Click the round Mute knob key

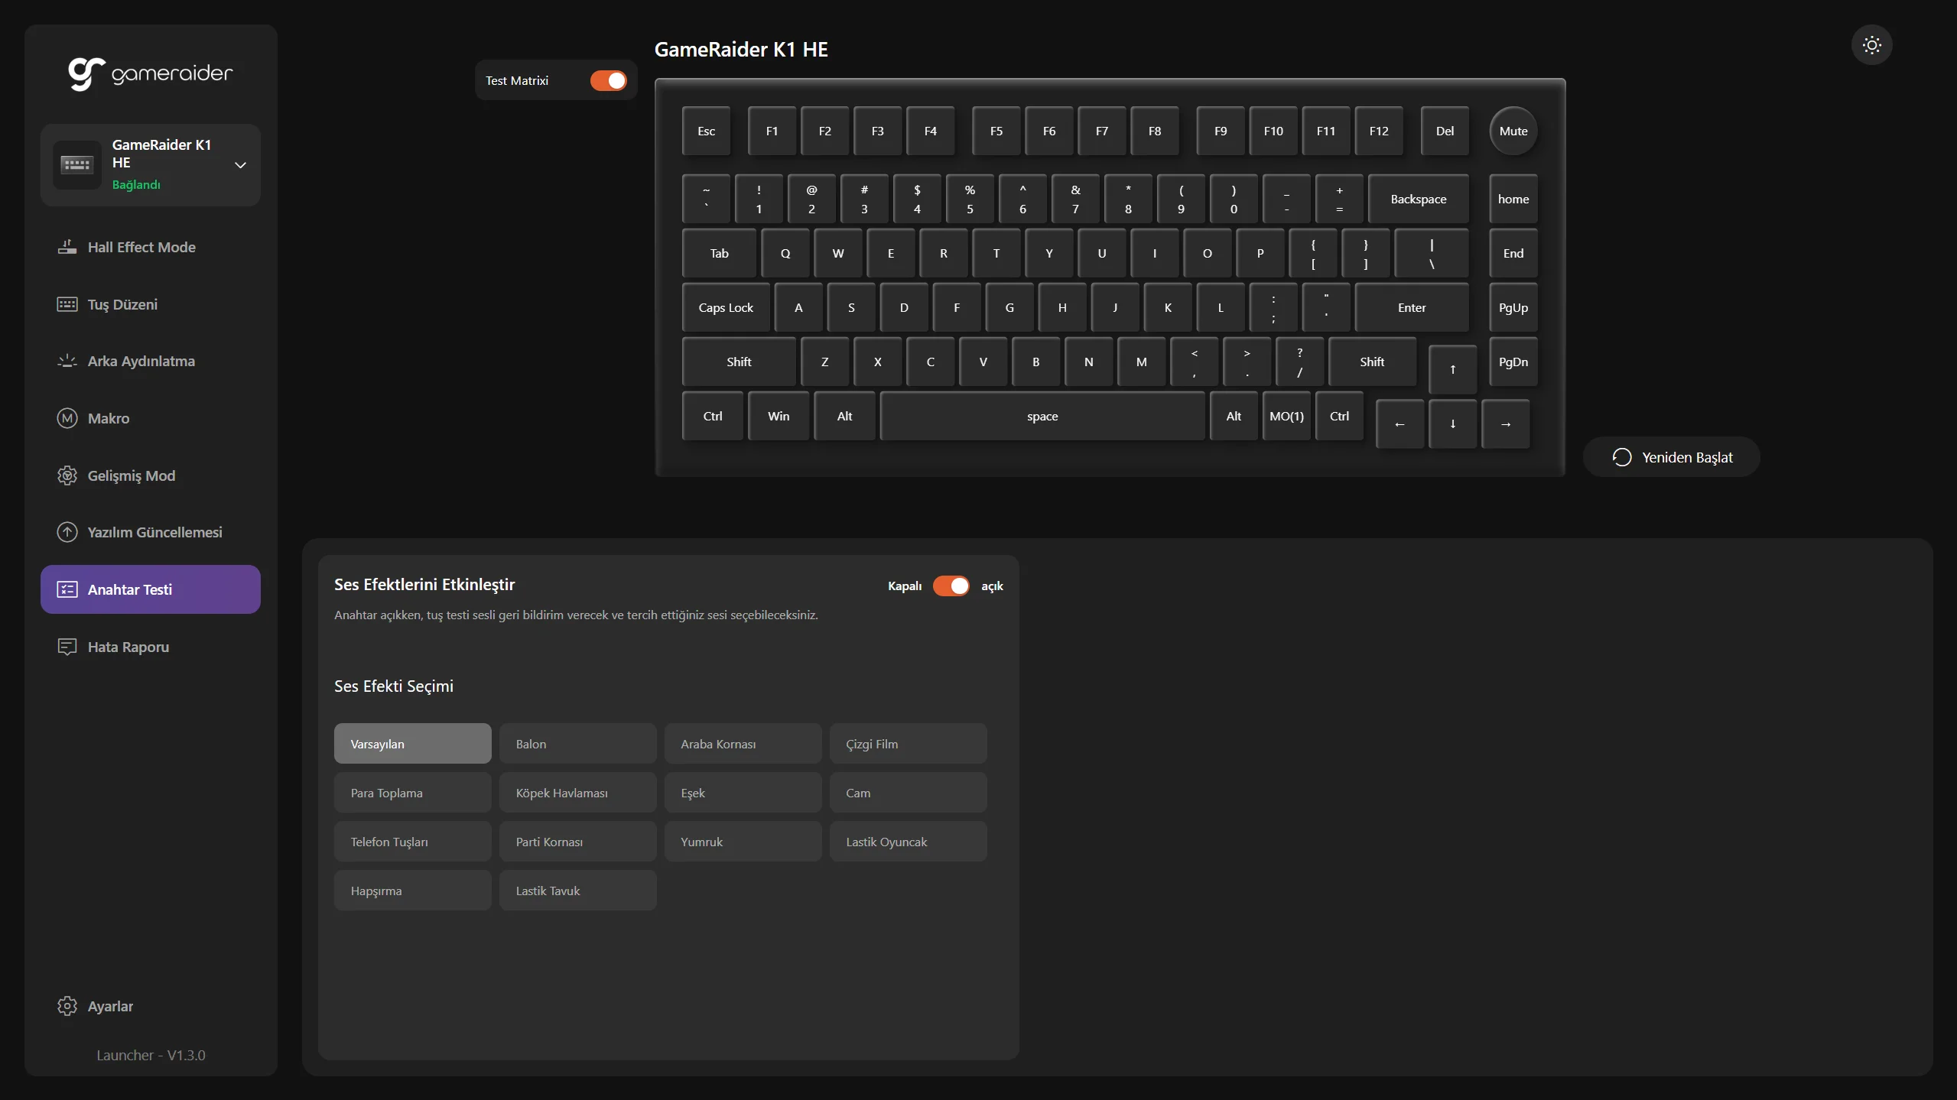click(x=1513, y=131)
